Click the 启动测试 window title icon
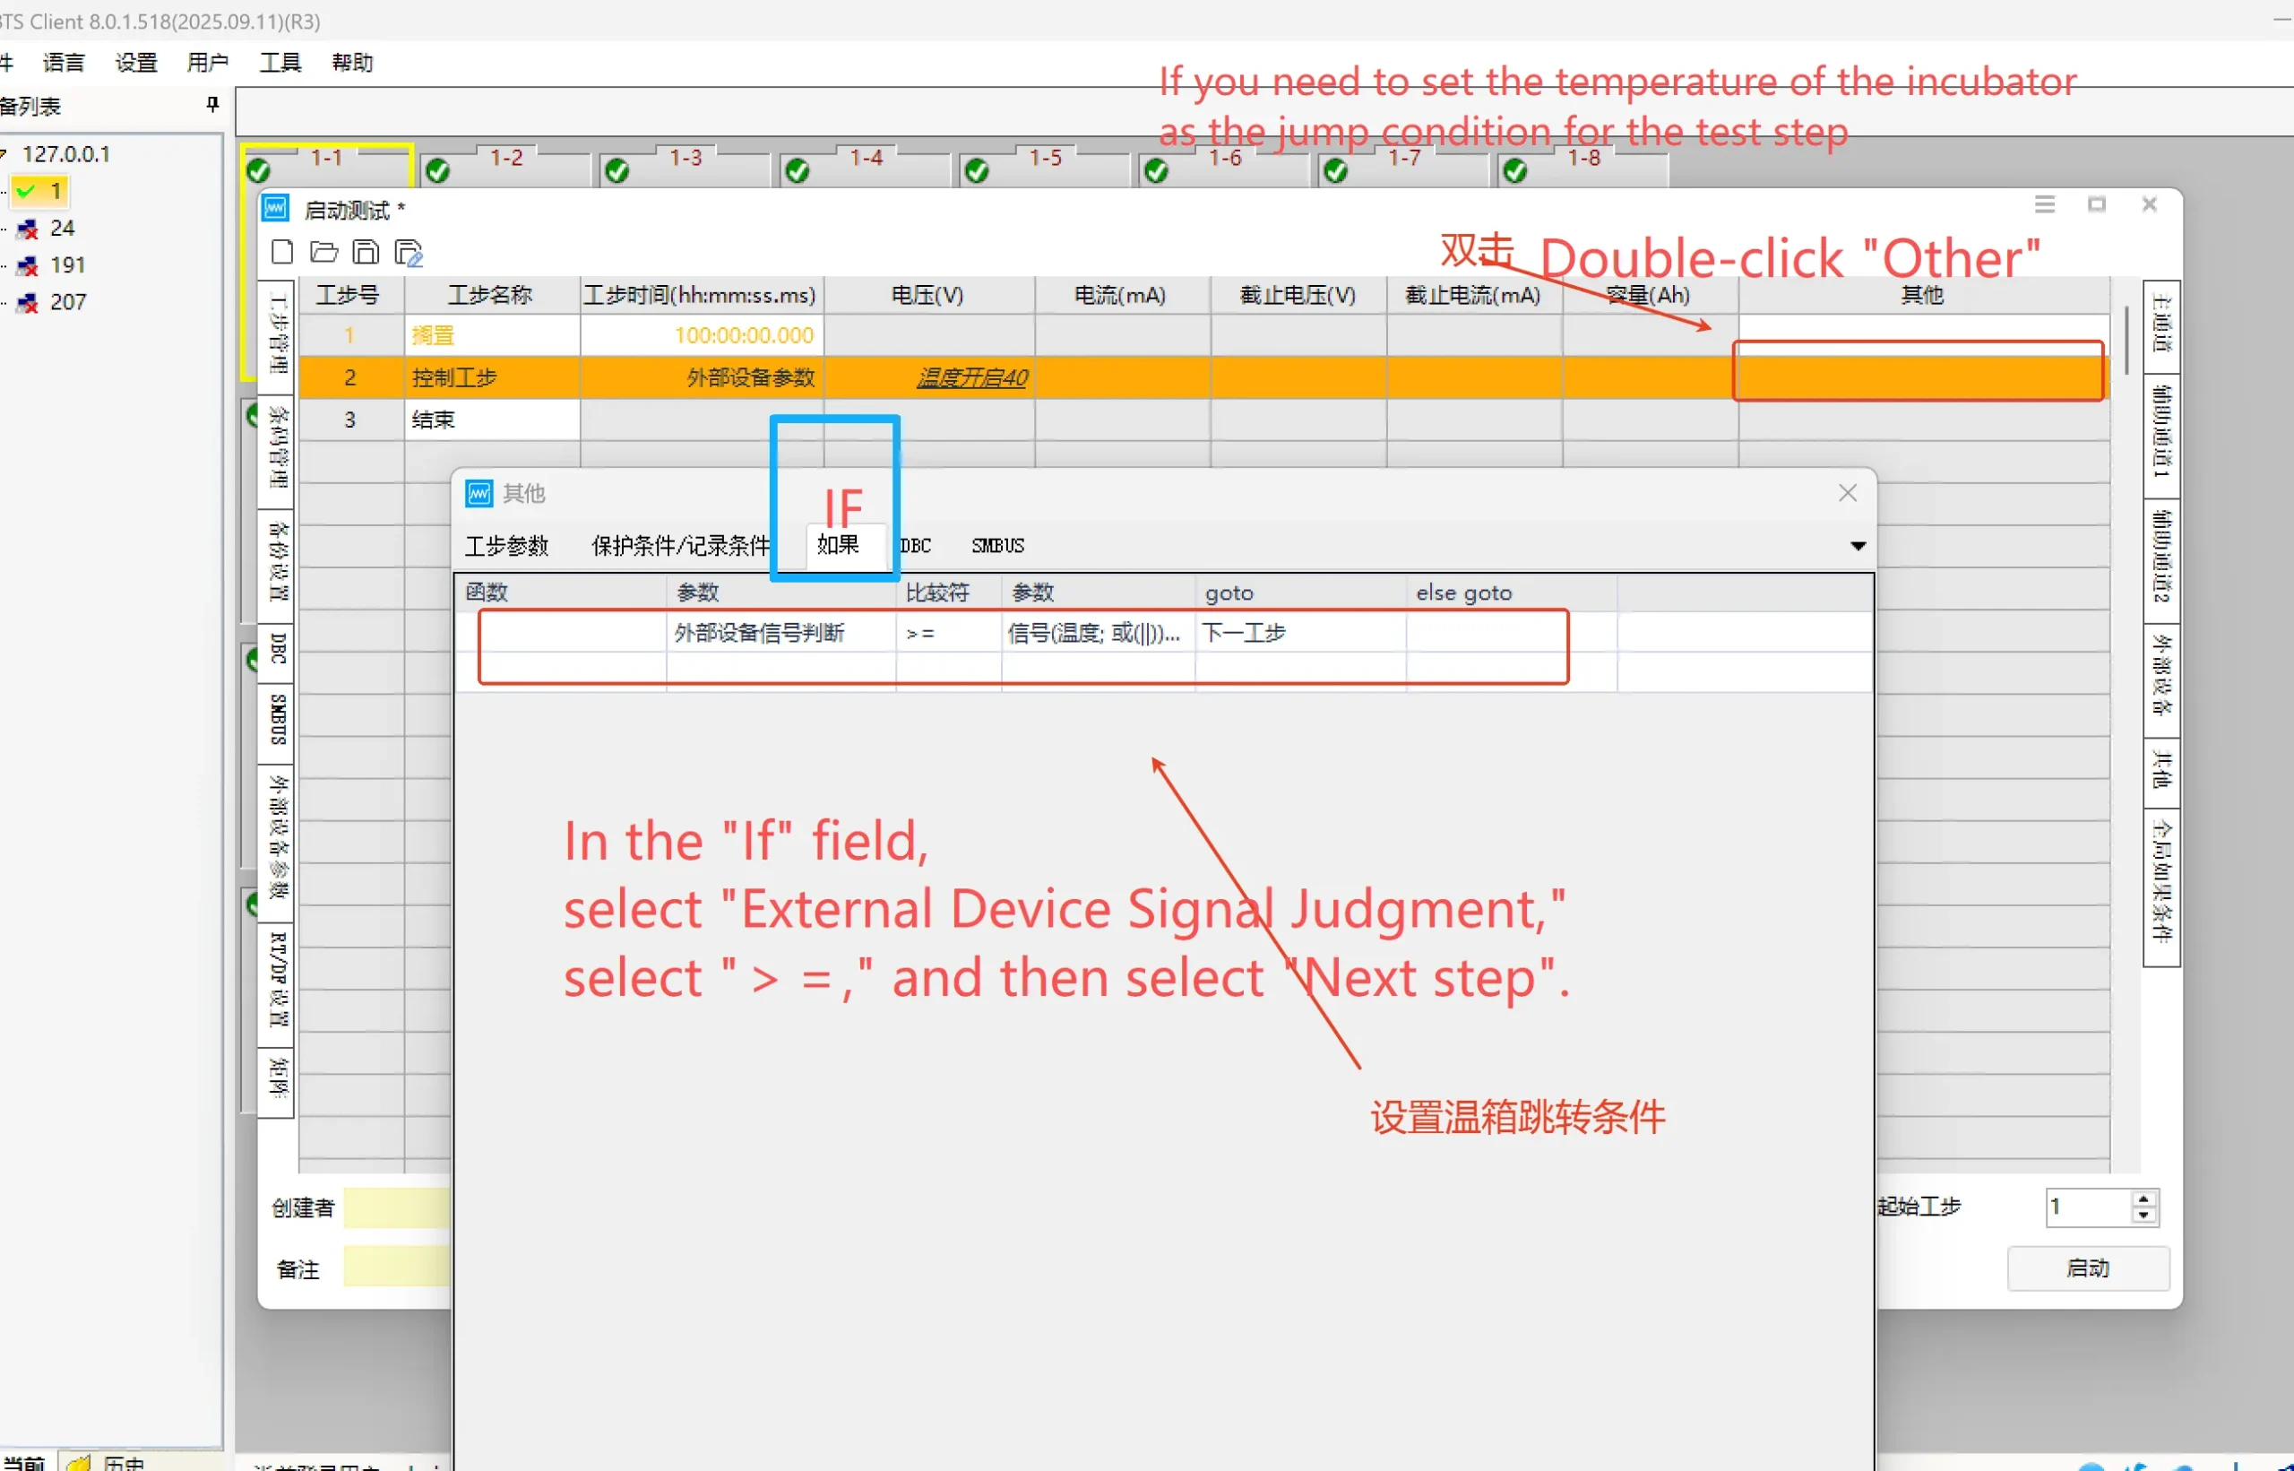 pos(276,208)
